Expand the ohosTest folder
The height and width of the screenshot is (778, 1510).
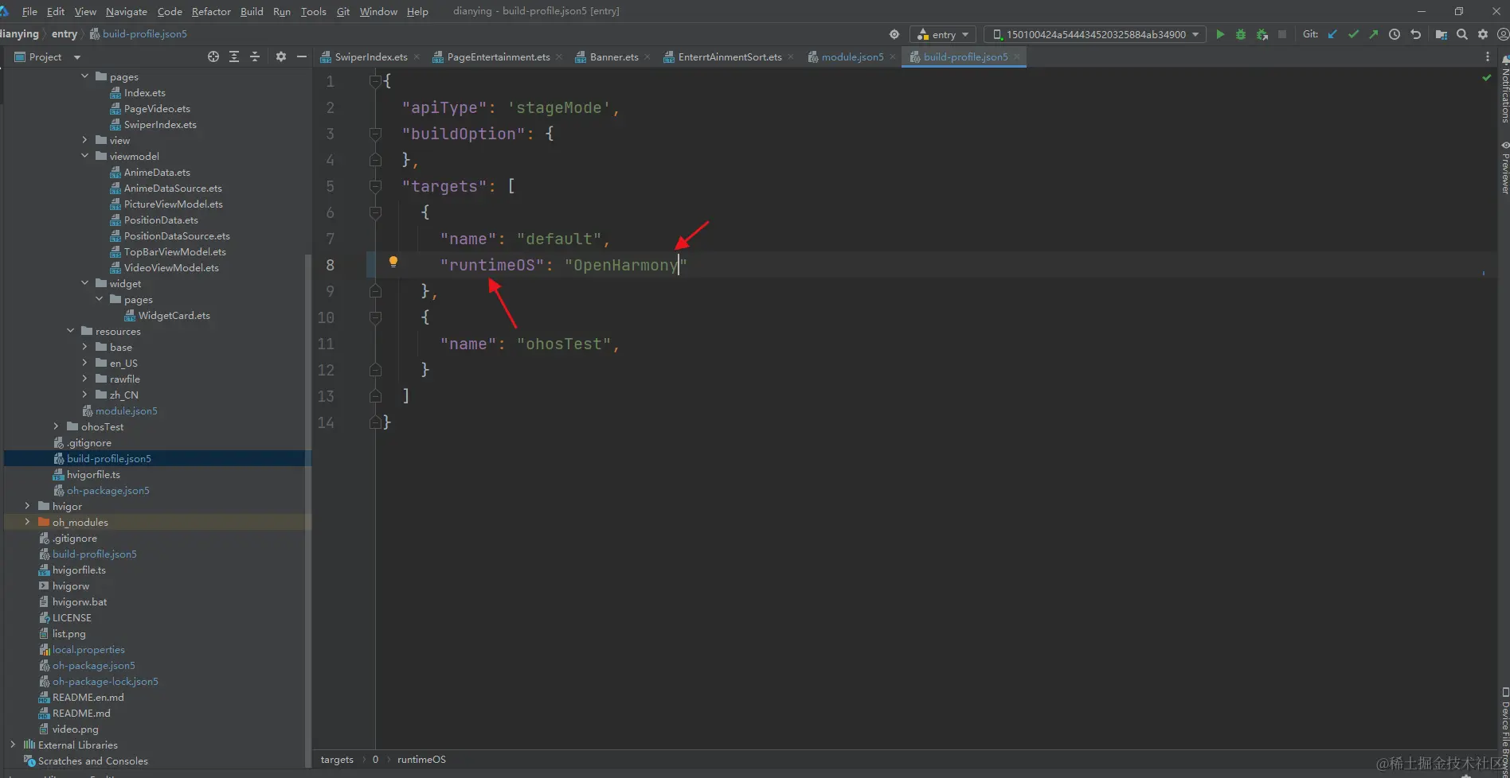(57, 426)
